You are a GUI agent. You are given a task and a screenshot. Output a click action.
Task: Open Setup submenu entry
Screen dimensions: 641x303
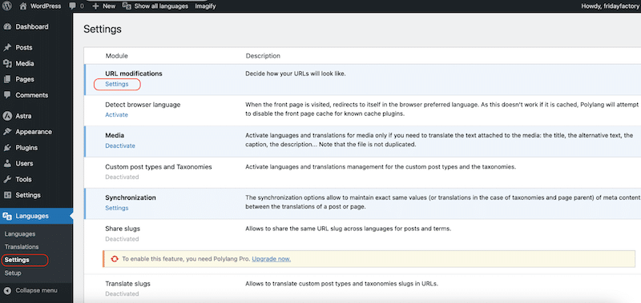tap(13, 273)
